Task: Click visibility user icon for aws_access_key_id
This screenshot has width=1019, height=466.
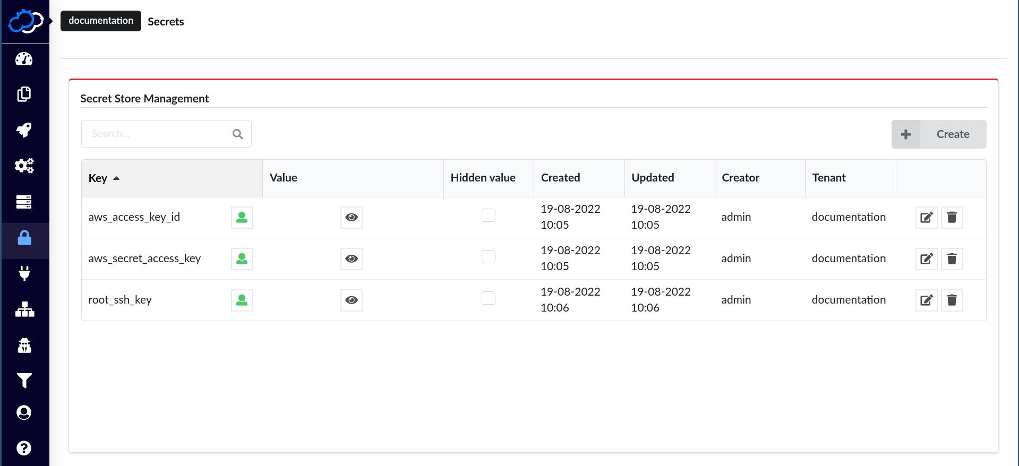Action: [x=242, y=218]
